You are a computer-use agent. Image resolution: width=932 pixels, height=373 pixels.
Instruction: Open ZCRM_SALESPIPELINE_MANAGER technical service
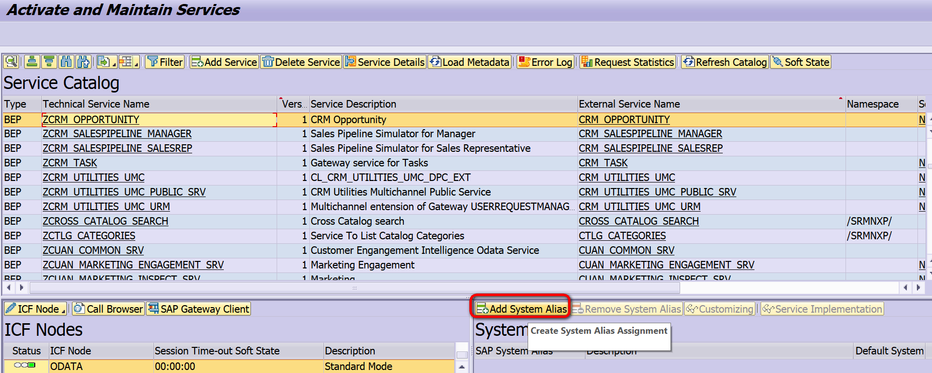click(x=117, y=134)
